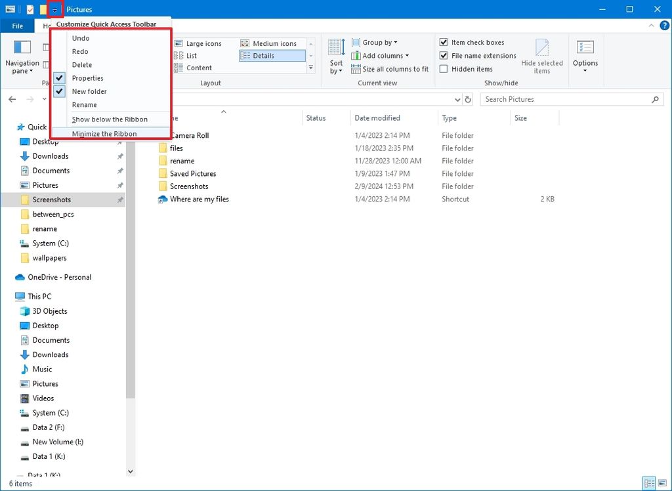Enable the Hidden items checkbox

pos(444,68)
